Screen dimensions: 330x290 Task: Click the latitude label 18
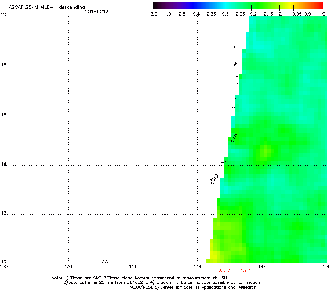pos(4,65)
